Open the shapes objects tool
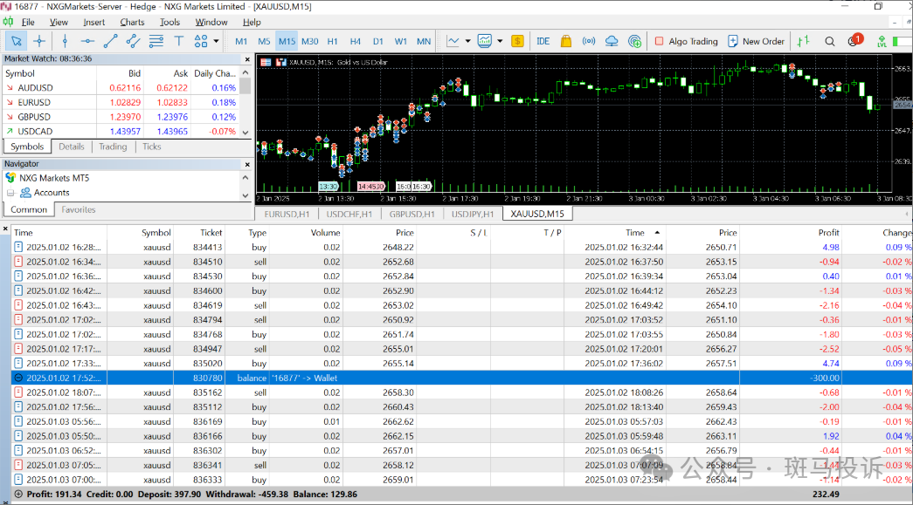Viewport: 913px width, 505px height. [x=201, y=41]
